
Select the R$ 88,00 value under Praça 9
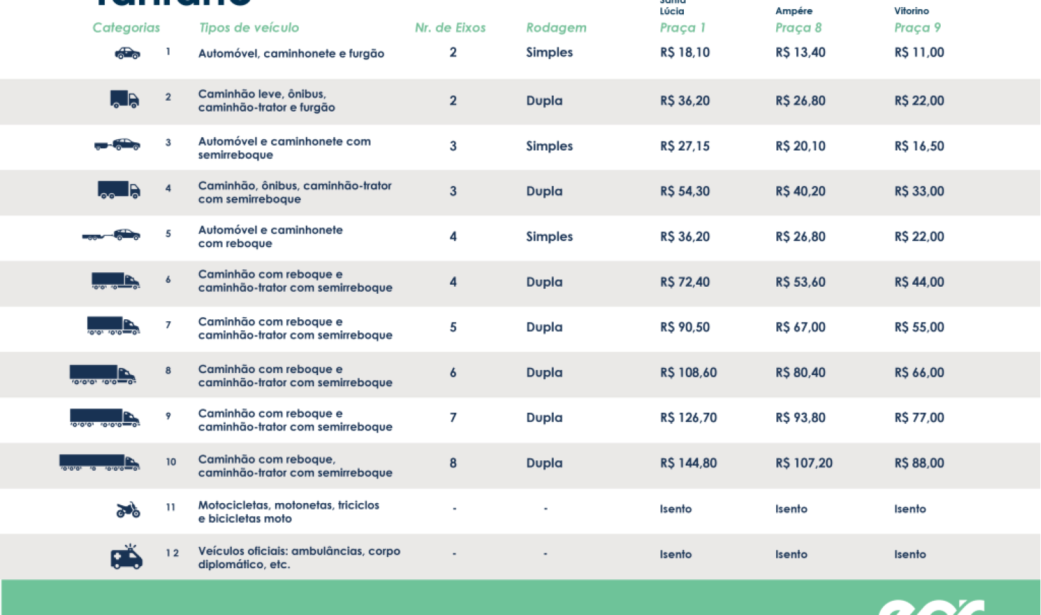point(919,463)
